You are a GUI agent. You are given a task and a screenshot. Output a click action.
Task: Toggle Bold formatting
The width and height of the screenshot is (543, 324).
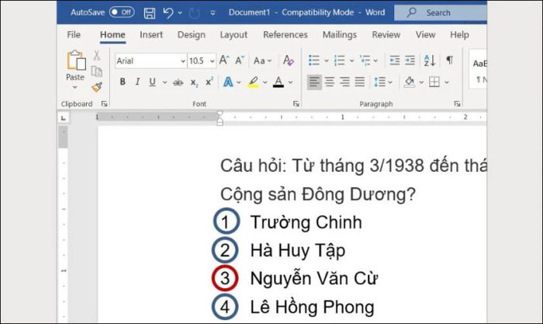point(123,82)
